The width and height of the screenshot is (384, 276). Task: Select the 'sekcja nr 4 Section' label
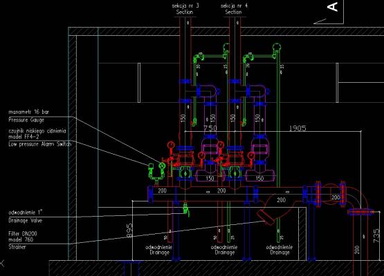tap(234, 9)
